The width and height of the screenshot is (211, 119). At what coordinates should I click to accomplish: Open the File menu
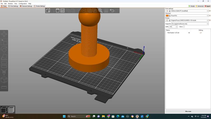pyautogui.click(x=2, y=4)
